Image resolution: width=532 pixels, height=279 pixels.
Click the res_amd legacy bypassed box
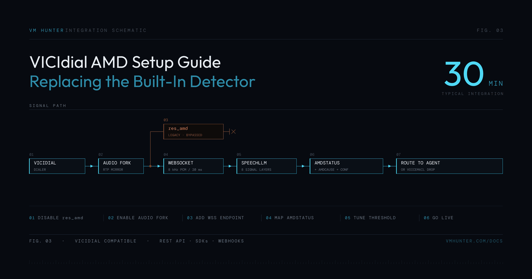pos(194,132)
